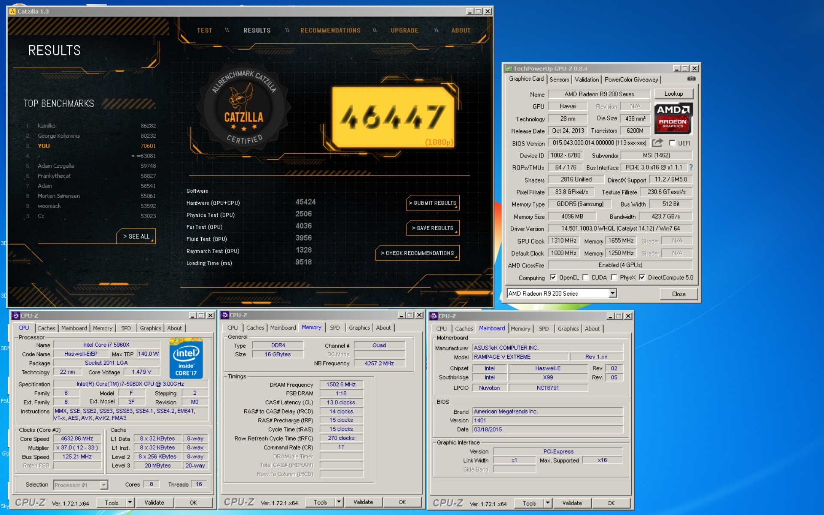
Task: Toggle the CUDA checkbox
Action: [585, 277]
